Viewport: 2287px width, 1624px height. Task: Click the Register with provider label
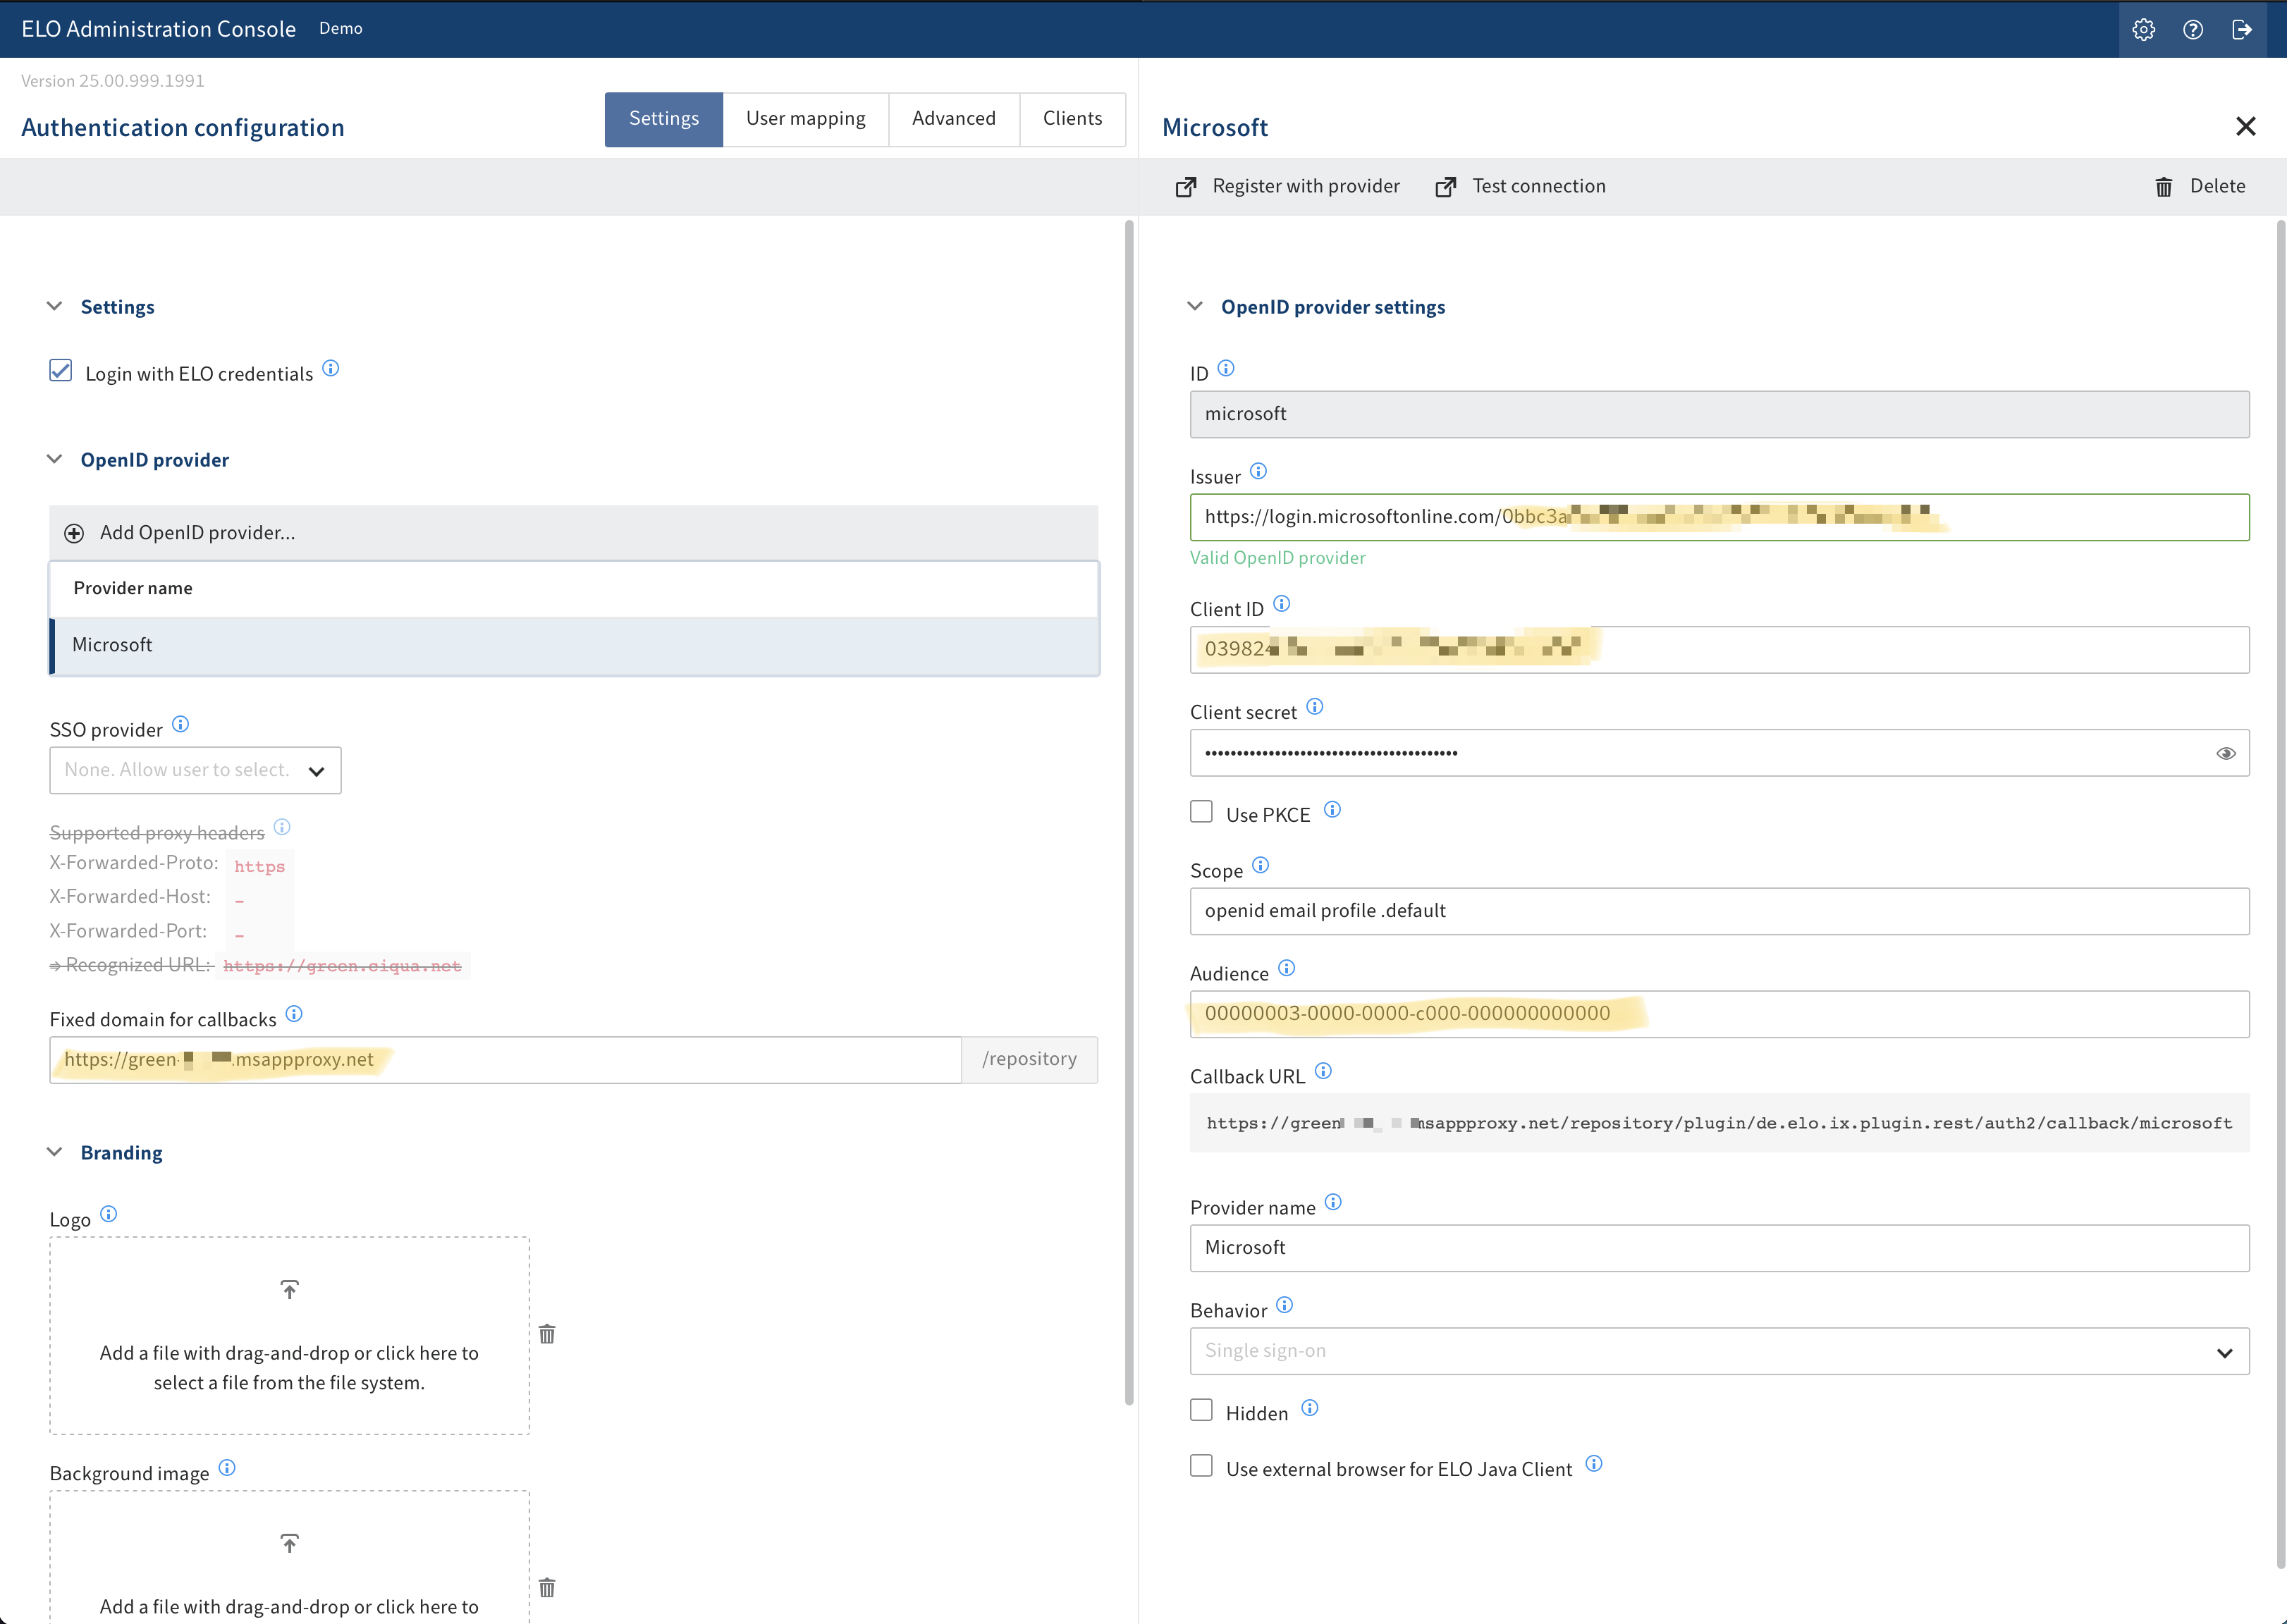(1306, 186)
